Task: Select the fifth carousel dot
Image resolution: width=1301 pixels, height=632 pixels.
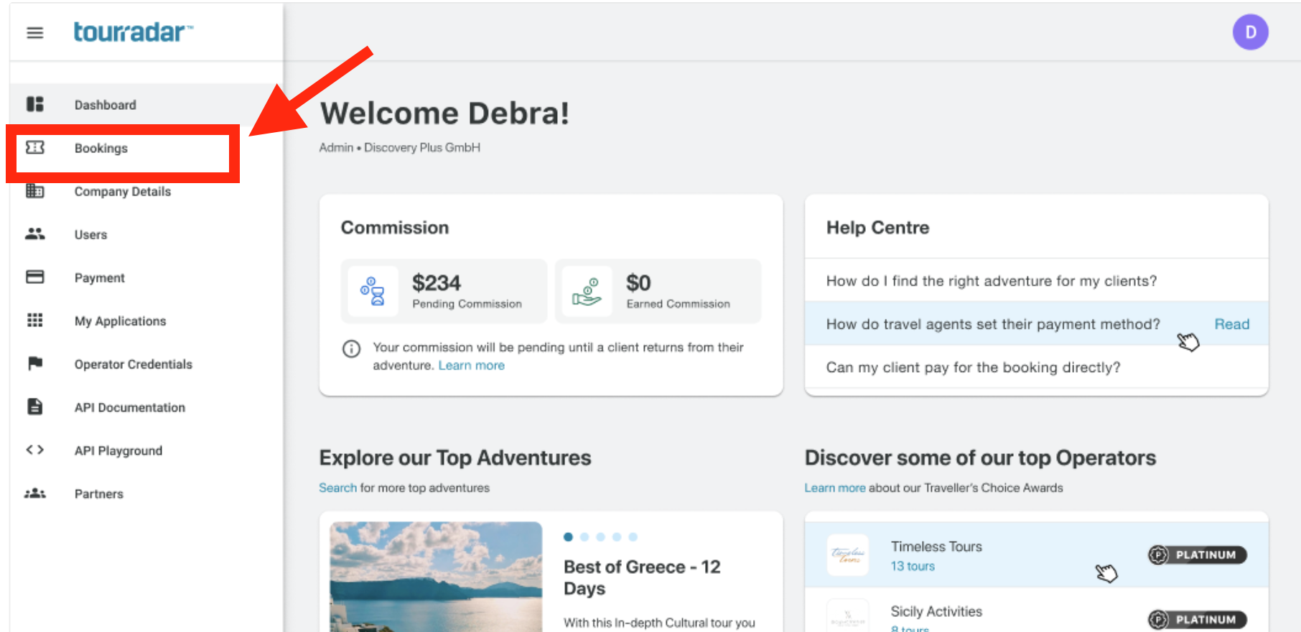Action: [x=633, y=536]
